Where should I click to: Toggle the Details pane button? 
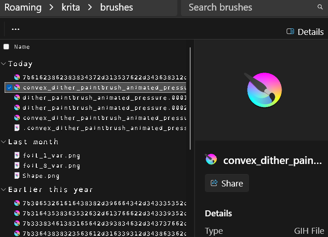305,32
